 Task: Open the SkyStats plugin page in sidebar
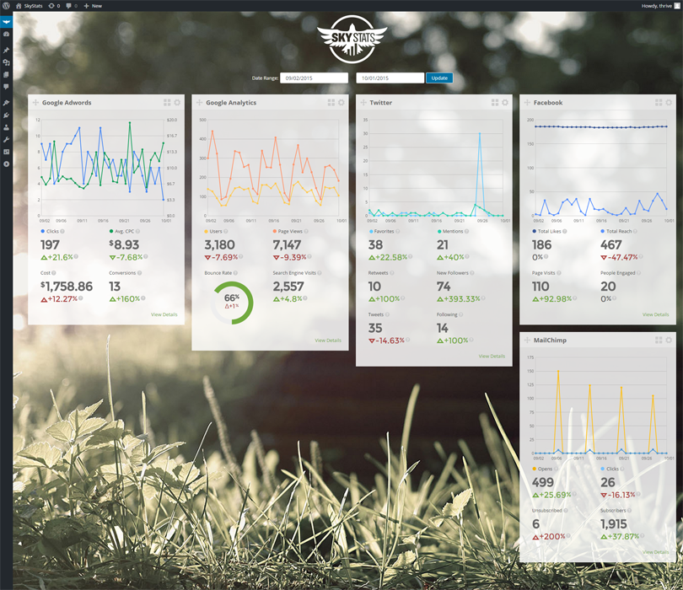click(x=6, y=22)
